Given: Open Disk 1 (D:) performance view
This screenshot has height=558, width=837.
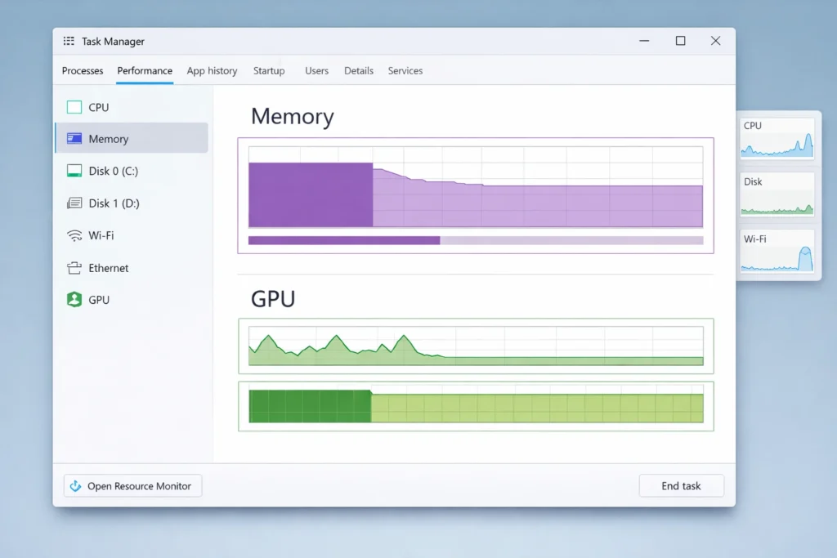Looking at the screenshot, I should pyautogui.click(x=74, y=203).
